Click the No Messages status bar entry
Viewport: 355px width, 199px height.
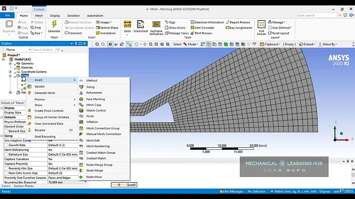tap(231, 191)
